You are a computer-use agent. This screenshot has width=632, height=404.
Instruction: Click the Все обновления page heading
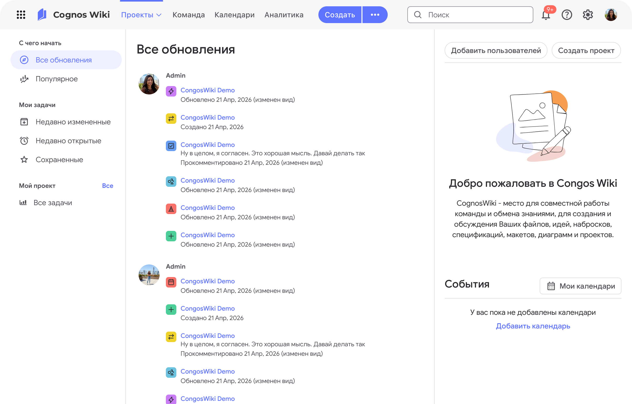coord(186,49)
